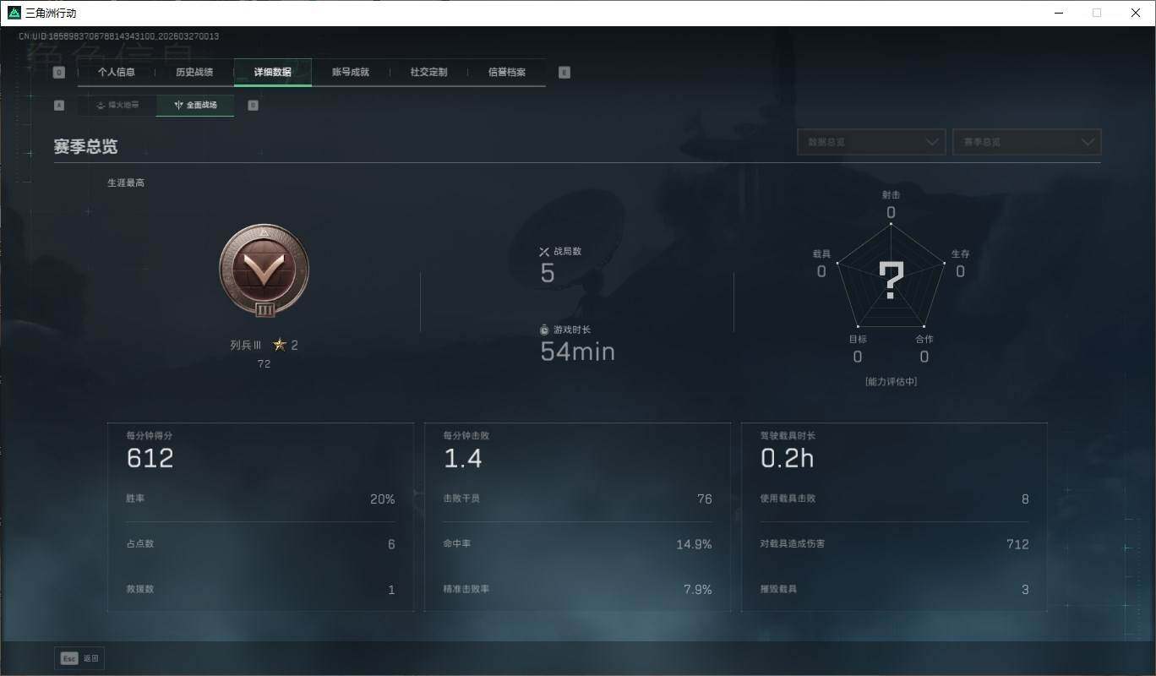
Task: Select the 详细数据 tab
Action: [x=273, y=73]
